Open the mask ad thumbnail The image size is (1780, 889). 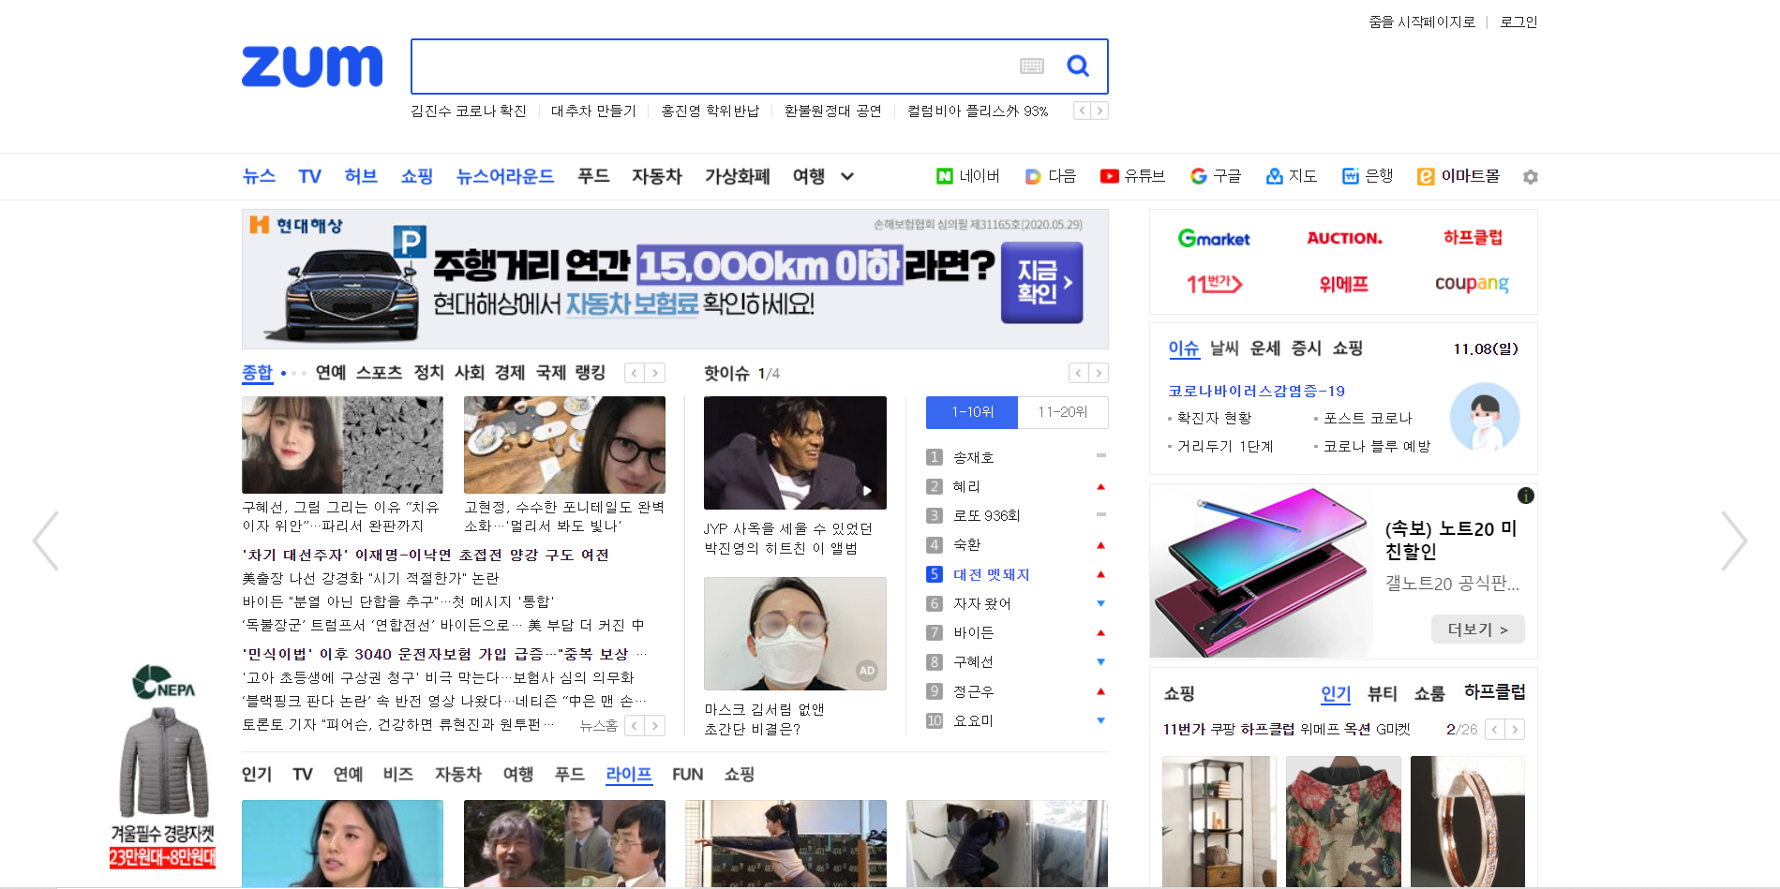pos(795,633)
